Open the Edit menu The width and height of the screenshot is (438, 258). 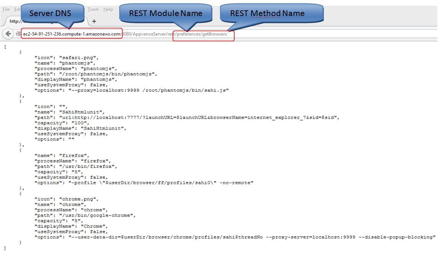point(17,9)
